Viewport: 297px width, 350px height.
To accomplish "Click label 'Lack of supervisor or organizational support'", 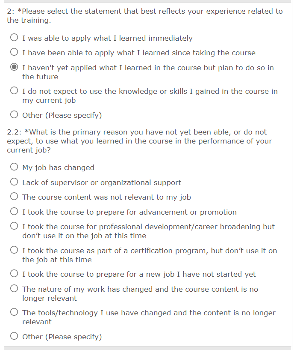I will 102,182.
